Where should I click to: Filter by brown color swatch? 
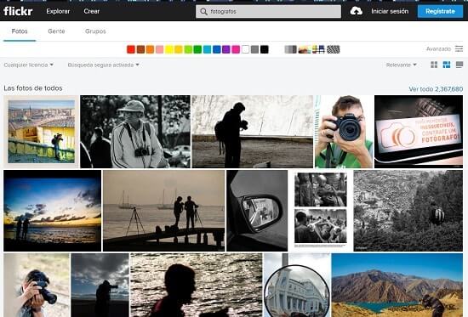click(140, 49)
